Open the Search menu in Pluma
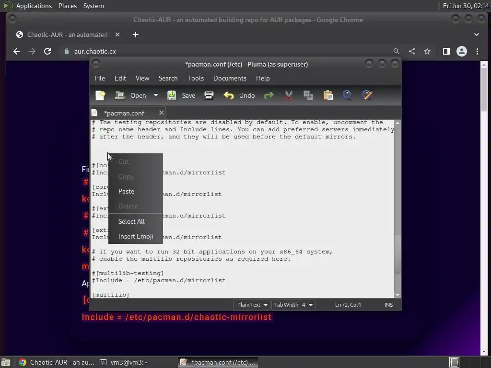491x368 pixels. pos(168,78)
